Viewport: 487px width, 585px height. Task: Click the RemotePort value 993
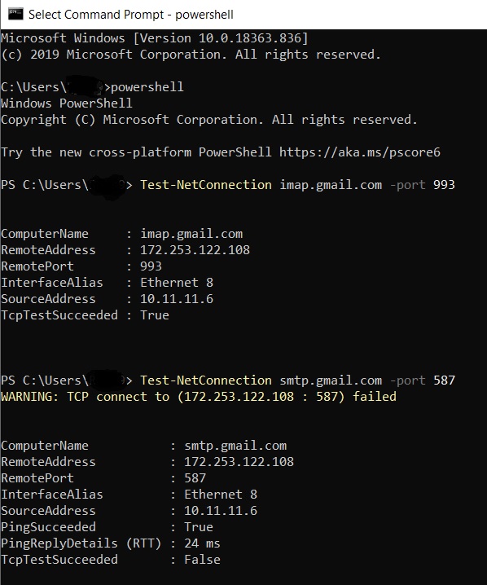point(151,266)
